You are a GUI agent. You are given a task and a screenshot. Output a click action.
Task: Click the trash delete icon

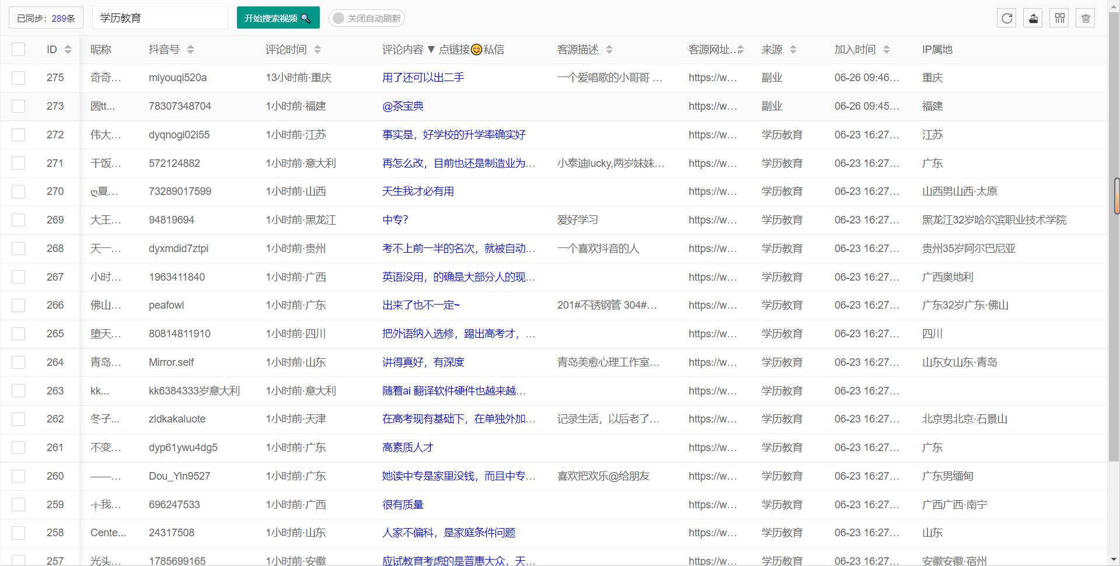pos(1085,18)
